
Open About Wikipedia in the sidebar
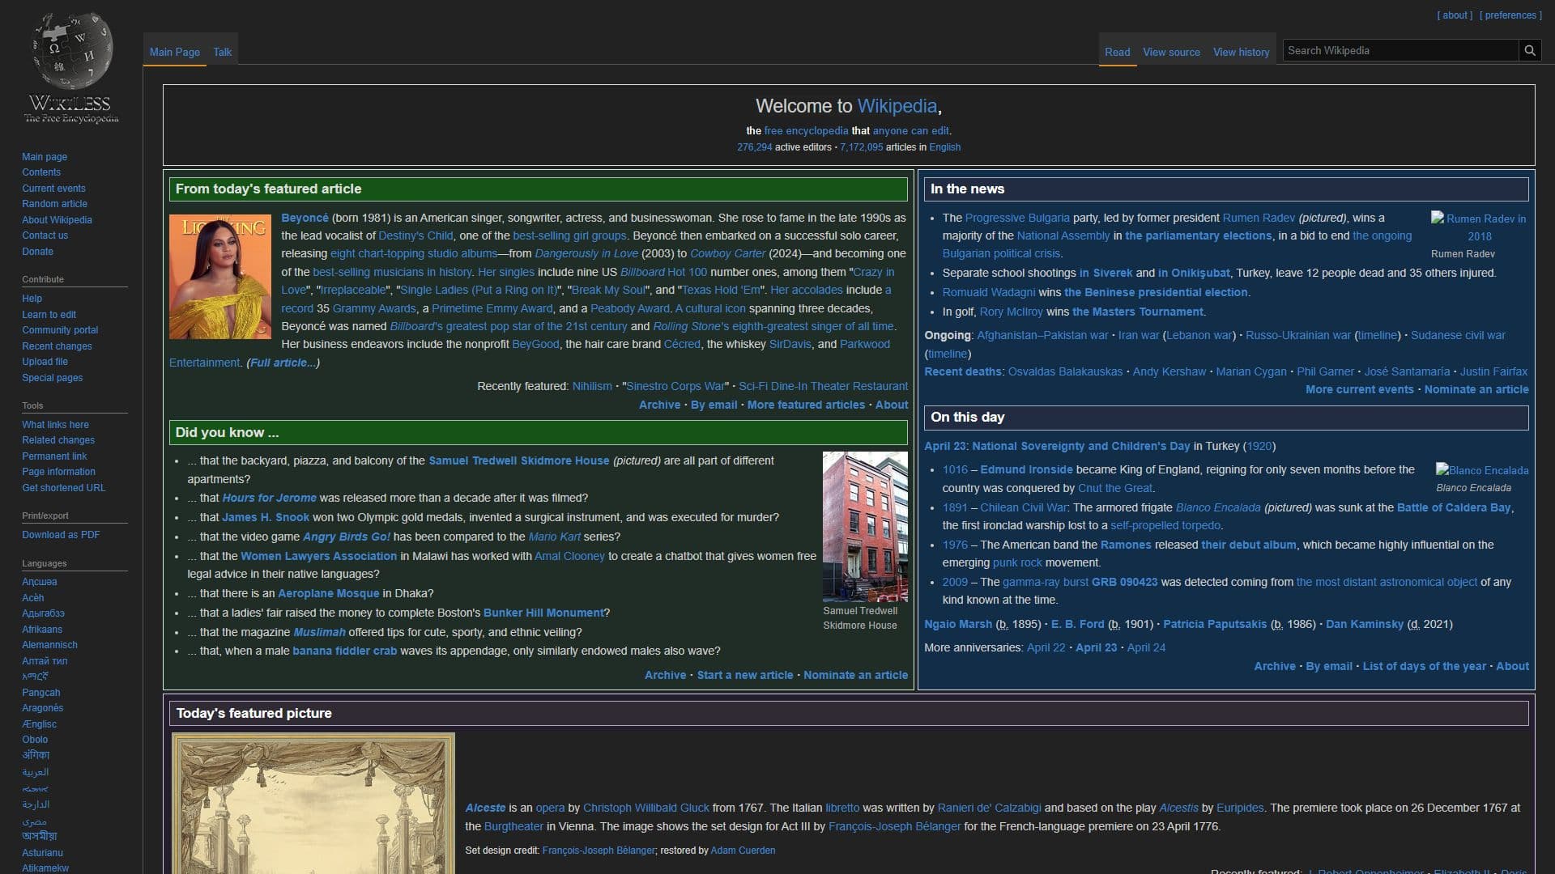point(57,220)
